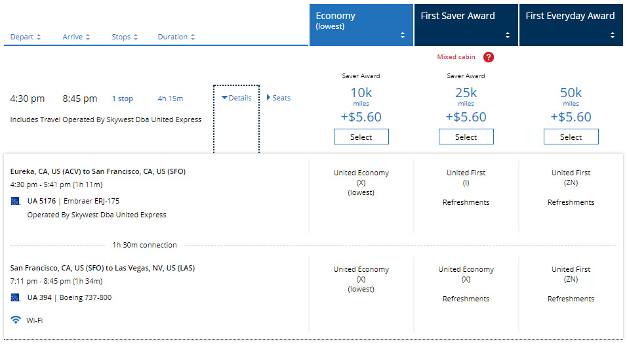
Task: Click United logo beside UA 5176
Action: click(16, 201)
